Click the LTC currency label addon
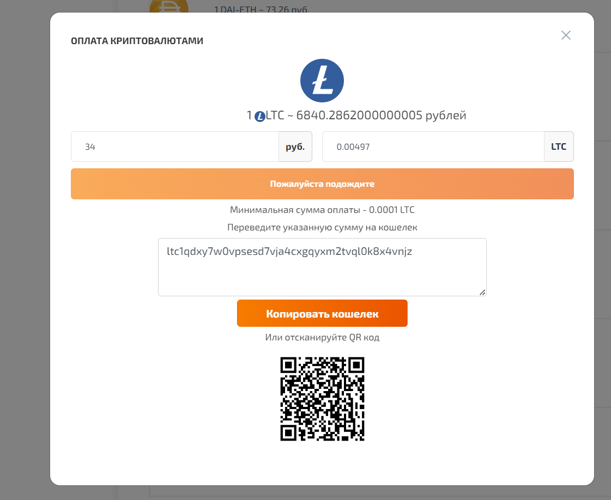Image resolution: width=611 pixels, height=500 pixels. [x=559, y=147]
